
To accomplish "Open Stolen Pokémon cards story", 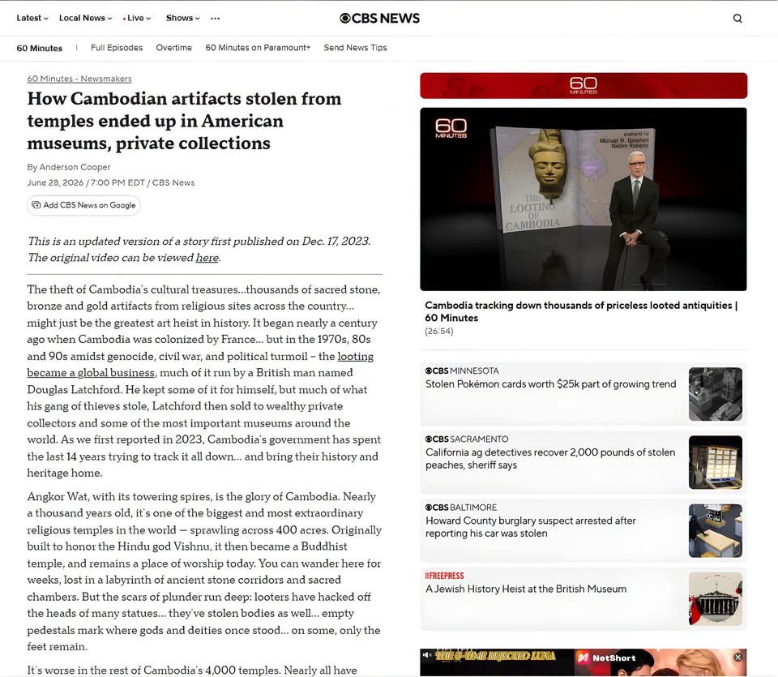I will pos(551,384).
